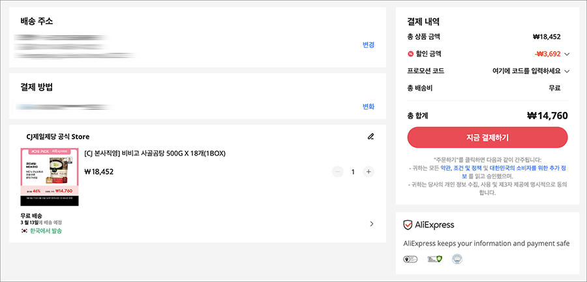This screenshot has width=587, height=282.
Task: Click the 배송 주소 heading
Action: pos(37,21)
